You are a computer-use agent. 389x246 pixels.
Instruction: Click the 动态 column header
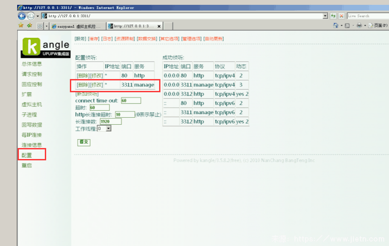(x=242, y=66)
